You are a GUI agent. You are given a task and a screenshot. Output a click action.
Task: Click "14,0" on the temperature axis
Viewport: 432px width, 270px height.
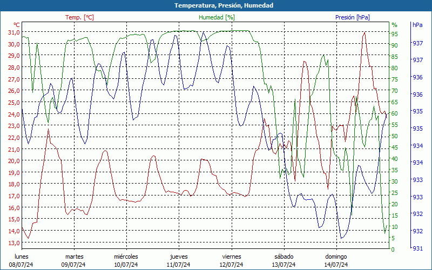pos(14,231)
